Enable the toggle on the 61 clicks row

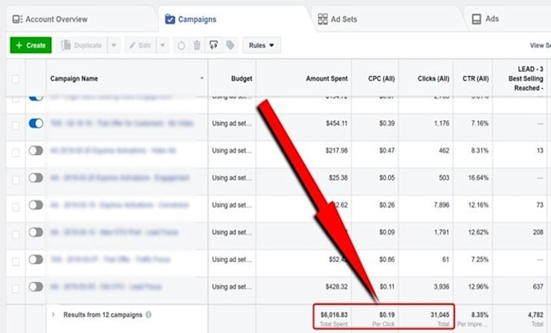click(36, 259)
